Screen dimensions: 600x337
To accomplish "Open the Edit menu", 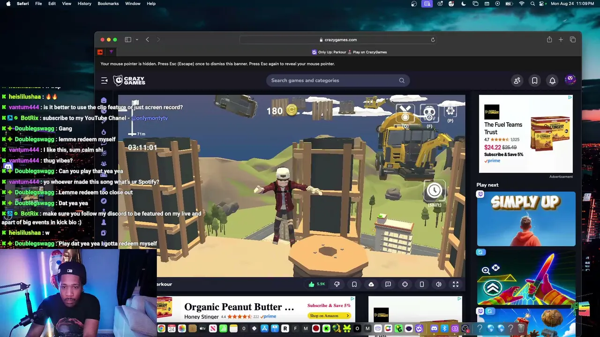I will (x=52, y=4).
